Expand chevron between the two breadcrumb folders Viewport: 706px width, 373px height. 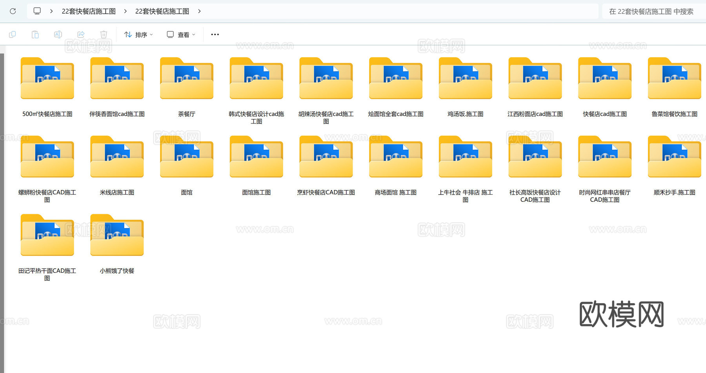[x=125, y=11]
